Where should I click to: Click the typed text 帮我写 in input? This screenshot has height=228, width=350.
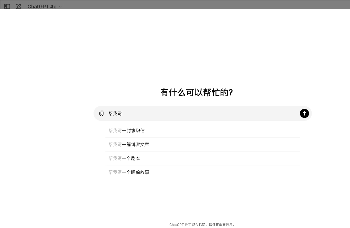tap(115, 113)
